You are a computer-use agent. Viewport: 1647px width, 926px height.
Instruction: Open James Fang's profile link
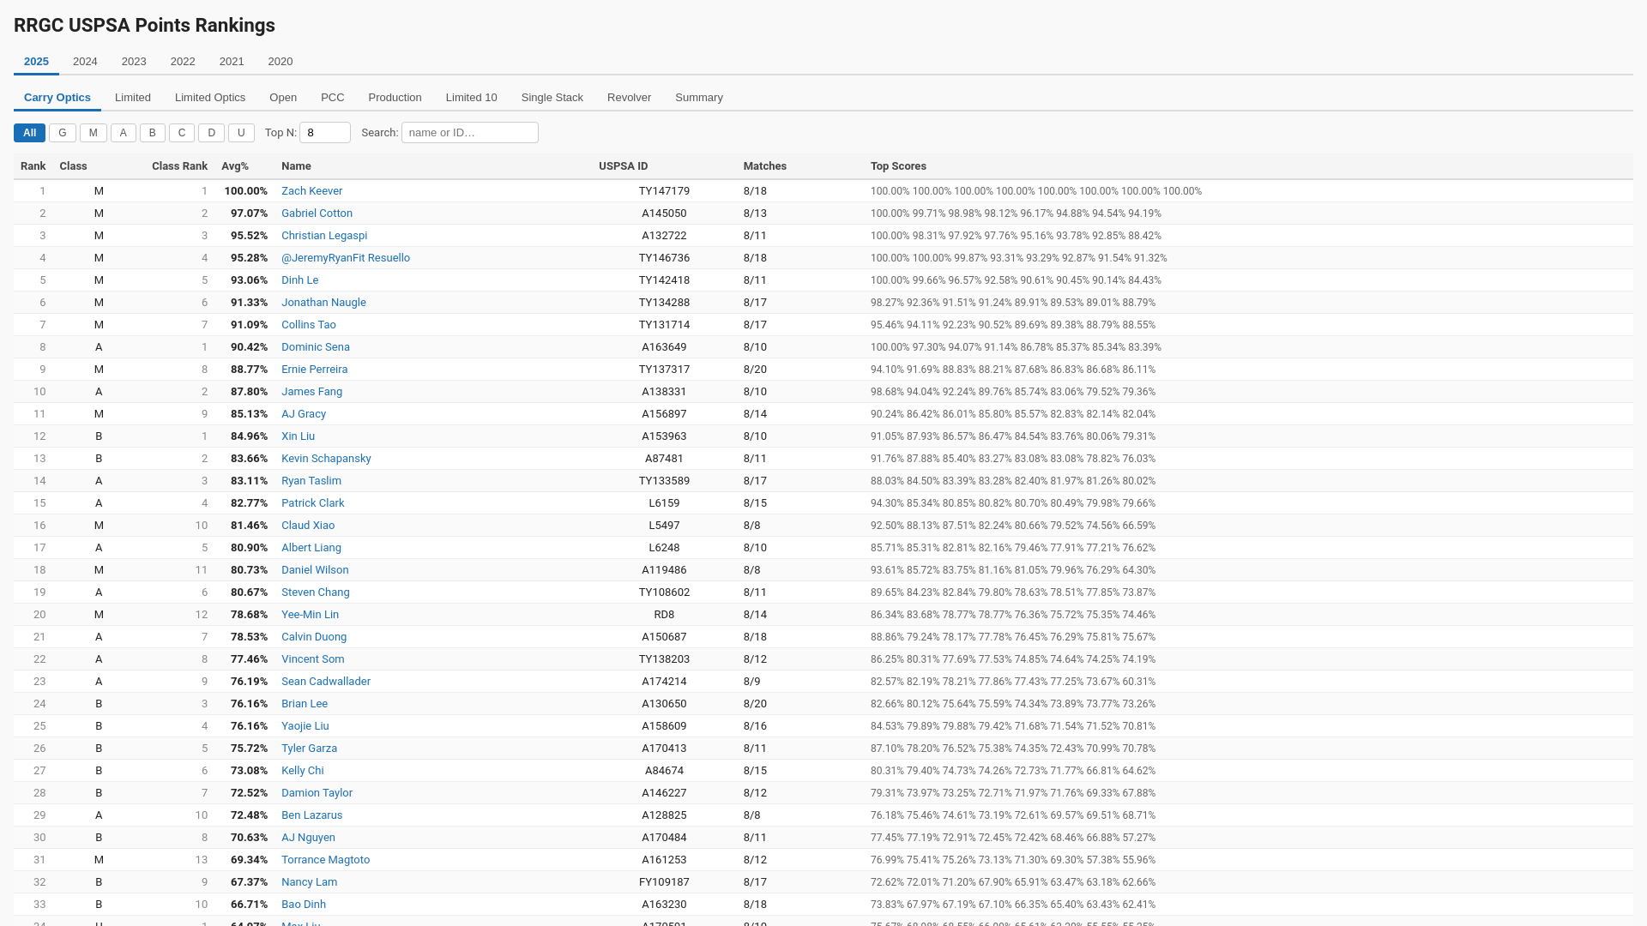tap(311, 392)
